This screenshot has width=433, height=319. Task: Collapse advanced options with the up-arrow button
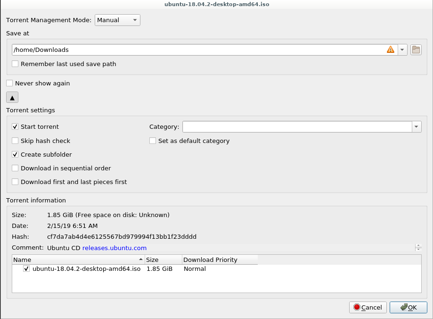click(12, 97)
